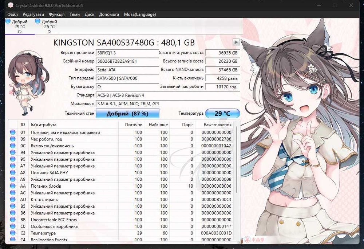
Task: Open the Файл menu
Action: click(x=12, y=15)
